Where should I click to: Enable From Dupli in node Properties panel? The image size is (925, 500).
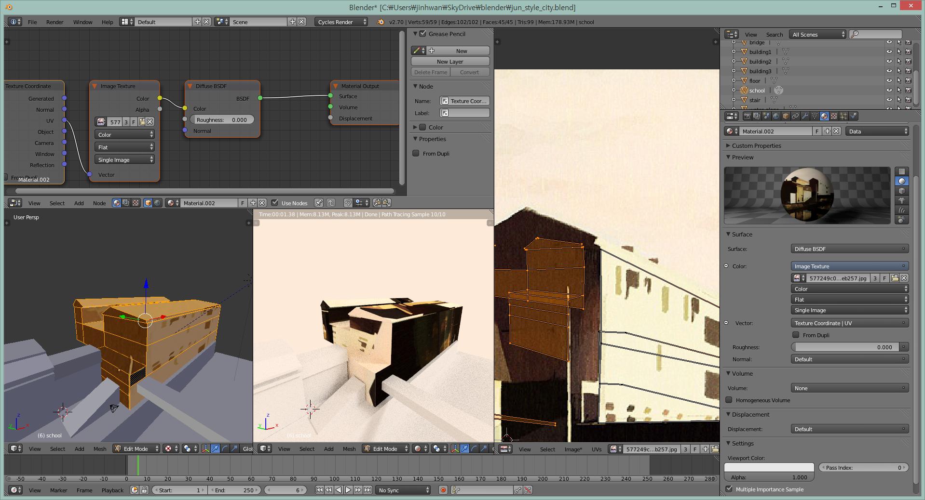[416, 153]
